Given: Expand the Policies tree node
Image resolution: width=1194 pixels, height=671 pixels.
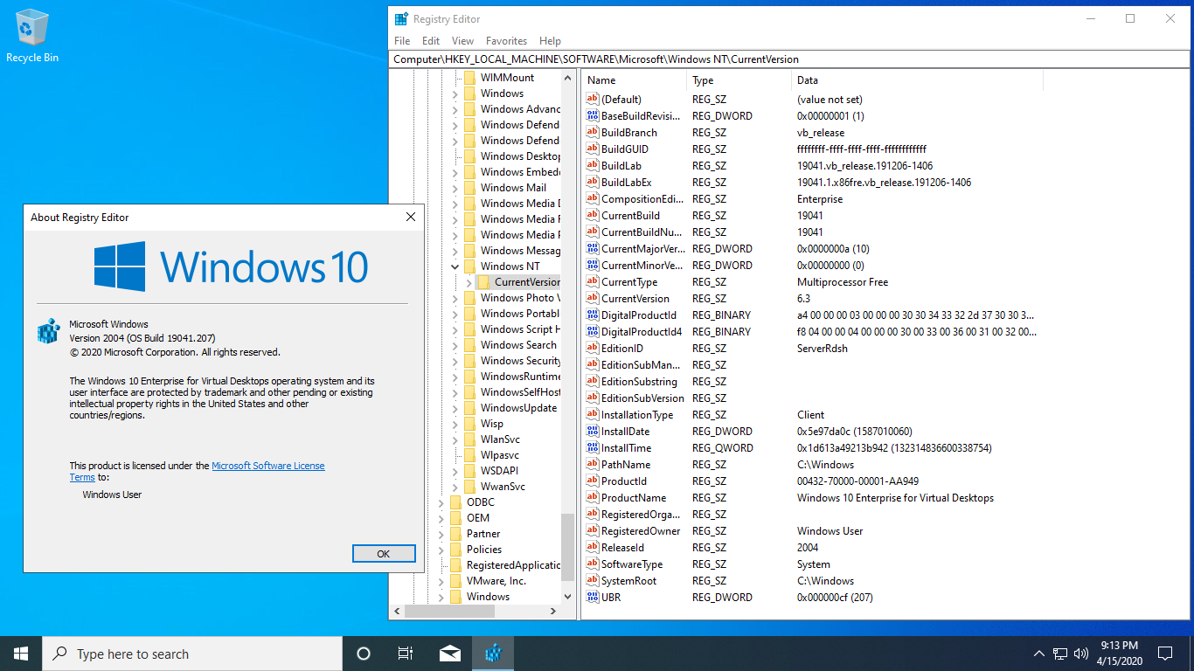Looking at the screenshot, I should click(x=441, y=550).
